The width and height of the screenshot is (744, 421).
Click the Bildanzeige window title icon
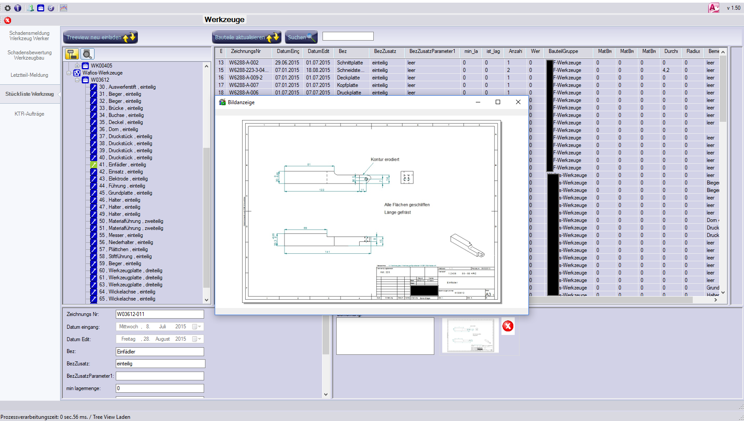[223, 102]
